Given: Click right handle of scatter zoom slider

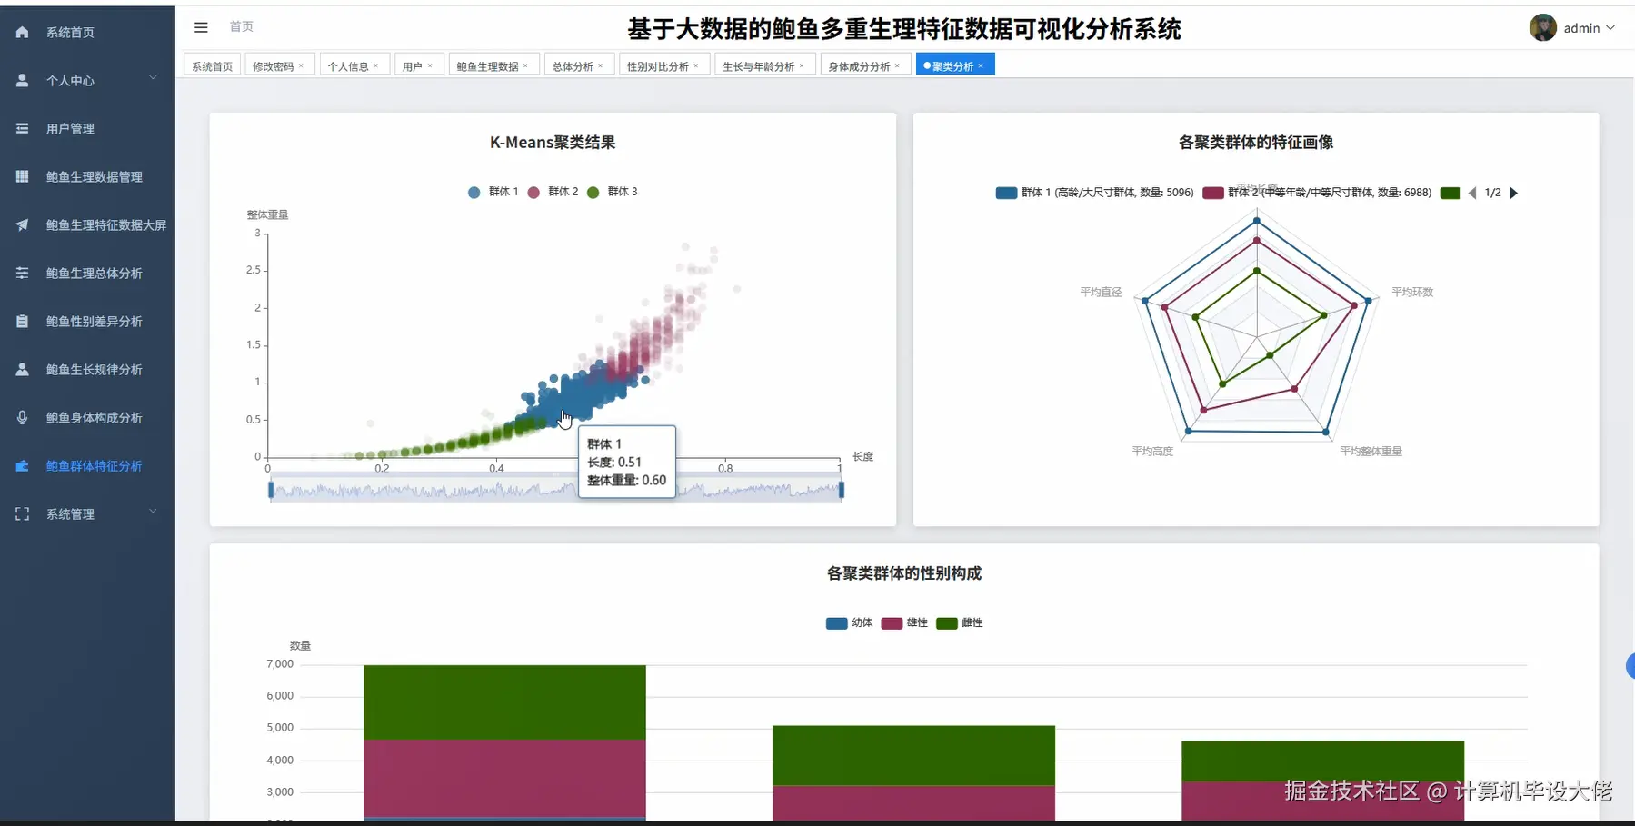Looking at the screenshot, I should (x=842, y=490).
